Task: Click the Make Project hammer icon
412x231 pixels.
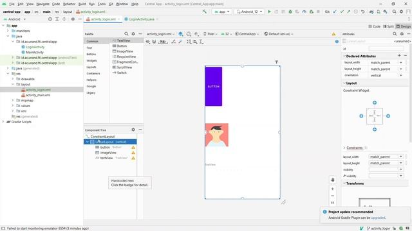Action: (x=205, y=12)
